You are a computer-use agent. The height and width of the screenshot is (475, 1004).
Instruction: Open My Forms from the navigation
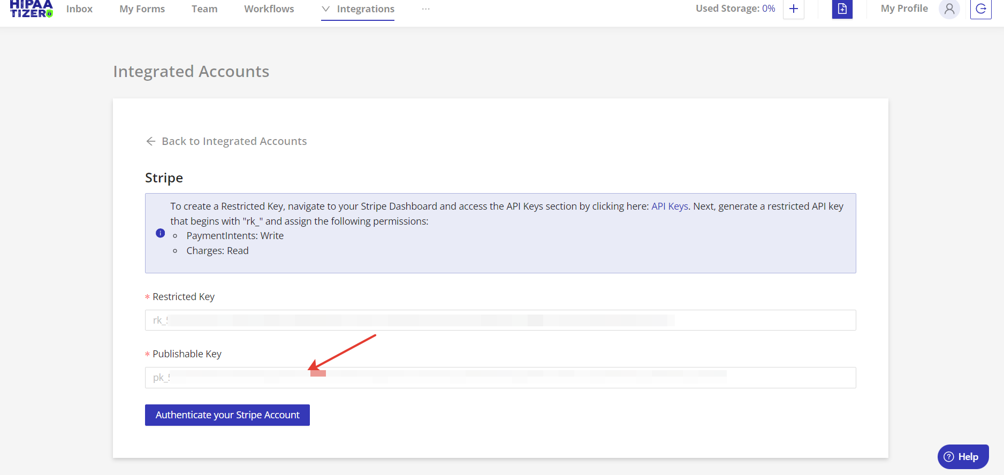click(142, 9)
